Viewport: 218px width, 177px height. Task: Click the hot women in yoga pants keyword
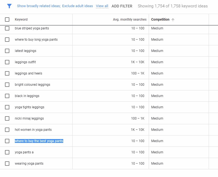[x=33, y=130]
